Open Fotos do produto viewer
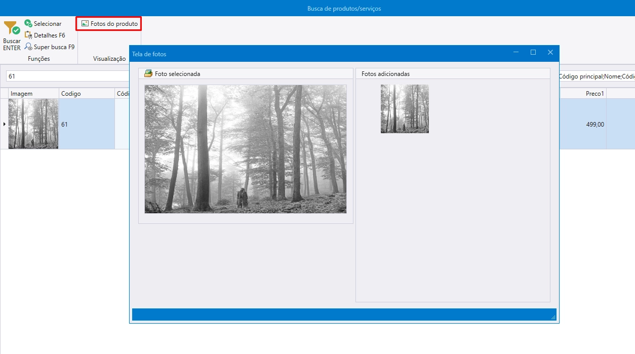Image resolution: width=635 pixels, height=354 pixels. [x=109, y=24]
